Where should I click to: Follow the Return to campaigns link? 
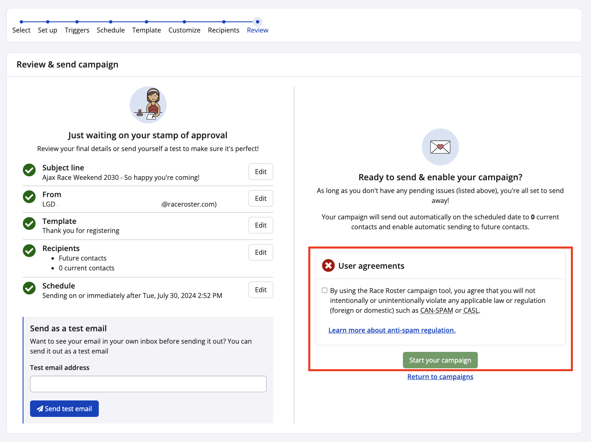tap(440, 377)
